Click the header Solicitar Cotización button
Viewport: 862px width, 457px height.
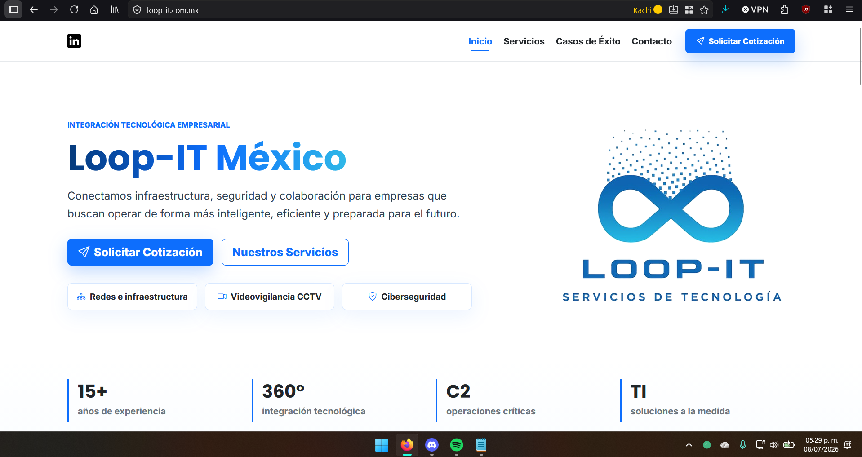pyautogui.click(x=740, y=41)
